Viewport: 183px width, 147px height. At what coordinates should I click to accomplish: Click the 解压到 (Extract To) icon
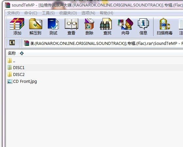coord(35,24)
